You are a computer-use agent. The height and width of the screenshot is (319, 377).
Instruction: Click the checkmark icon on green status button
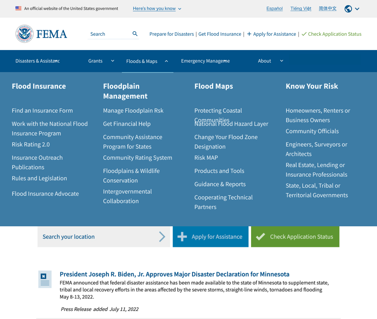pyautogui.click(x=260, y=237)
